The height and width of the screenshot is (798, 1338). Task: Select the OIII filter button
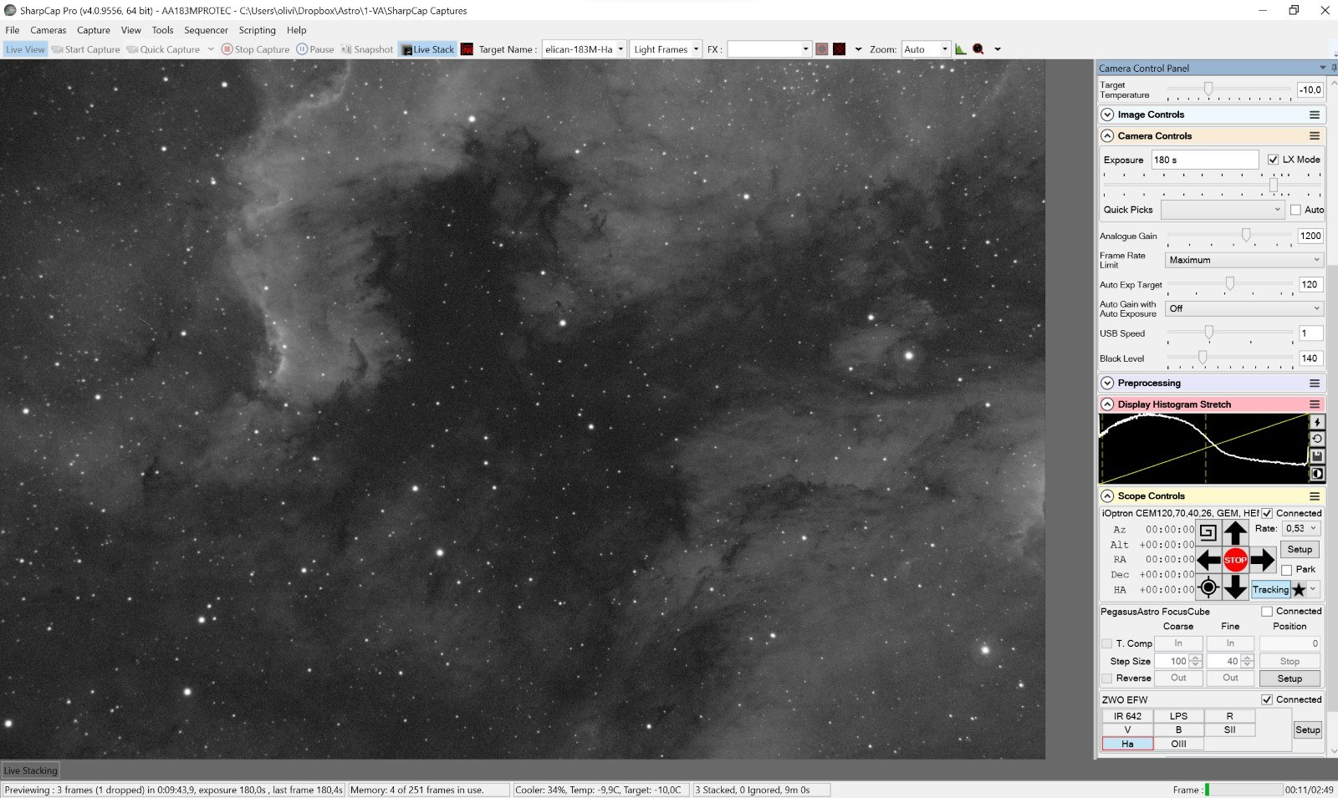[x=1178, y=744]
